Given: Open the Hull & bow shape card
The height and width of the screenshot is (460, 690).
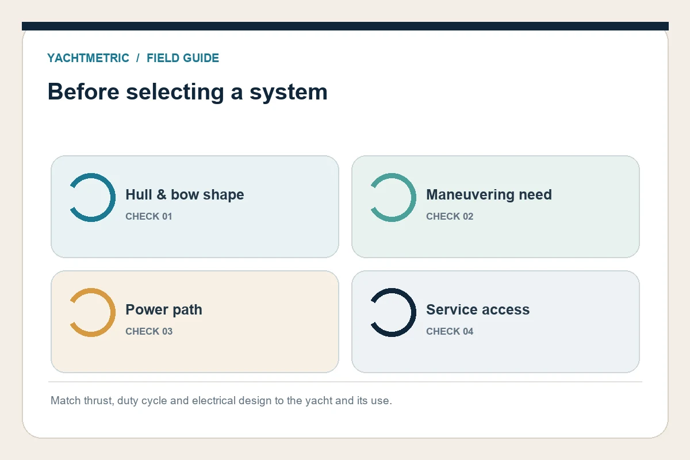Looking at the screenshot, I should click(x=195, y=206).
